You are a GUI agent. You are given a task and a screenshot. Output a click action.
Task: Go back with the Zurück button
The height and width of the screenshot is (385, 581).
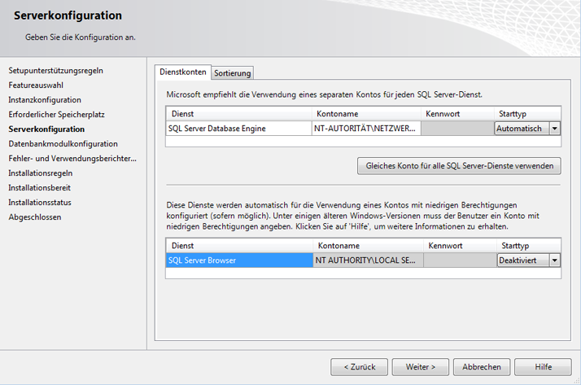(x=359, y=367)
